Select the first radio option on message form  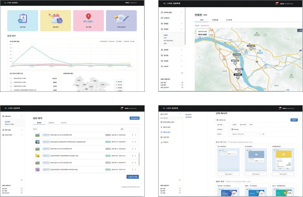[x=231, y=124]
